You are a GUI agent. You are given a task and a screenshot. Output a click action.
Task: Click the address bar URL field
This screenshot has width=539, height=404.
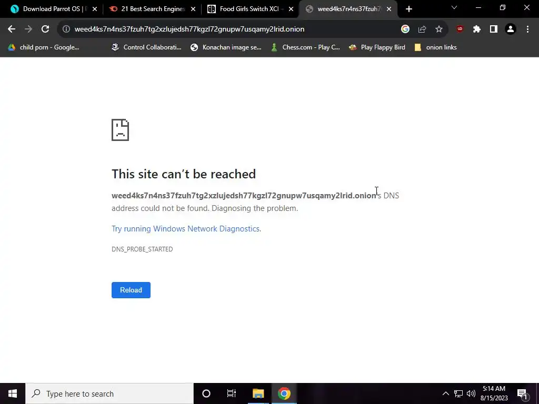(x=234, y=29)
